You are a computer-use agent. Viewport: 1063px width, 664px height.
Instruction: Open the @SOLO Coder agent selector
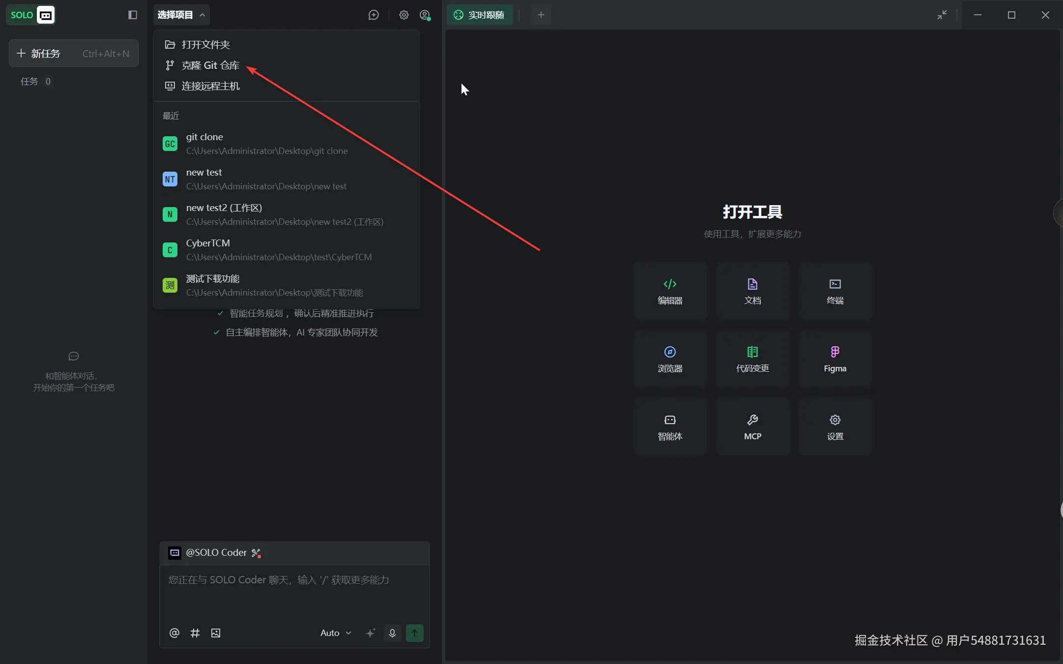[215, 553]
